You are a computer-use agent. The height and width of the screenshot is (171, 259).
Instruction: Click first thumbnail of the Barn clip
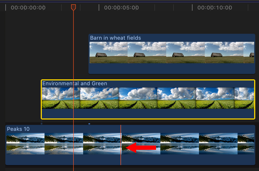pyautogui.click(x=109, y=53)
